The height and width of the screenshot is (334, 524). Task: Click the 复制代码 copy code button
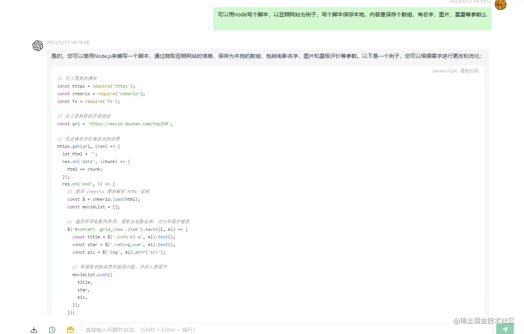(469, 71)
